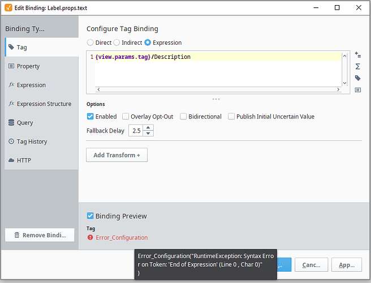Minimize the Edit Binding window
Viewport: 371px width, 283px height.
coord(316,7)
